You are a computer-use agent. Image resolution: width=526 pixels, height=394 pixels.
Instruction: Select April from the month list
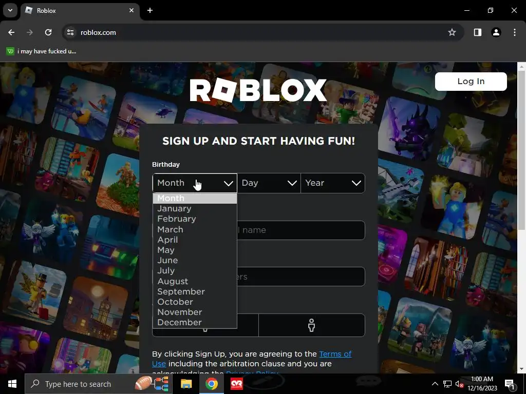[195, 240]
